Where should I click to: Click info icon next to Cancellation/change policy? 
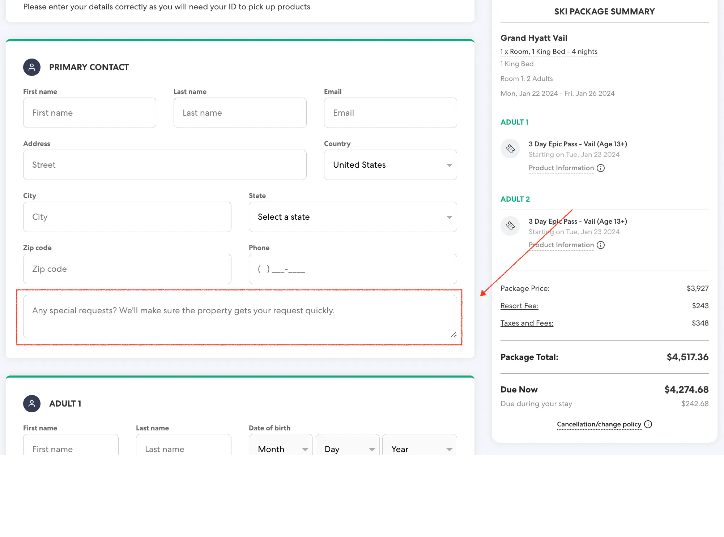point(648,424)
